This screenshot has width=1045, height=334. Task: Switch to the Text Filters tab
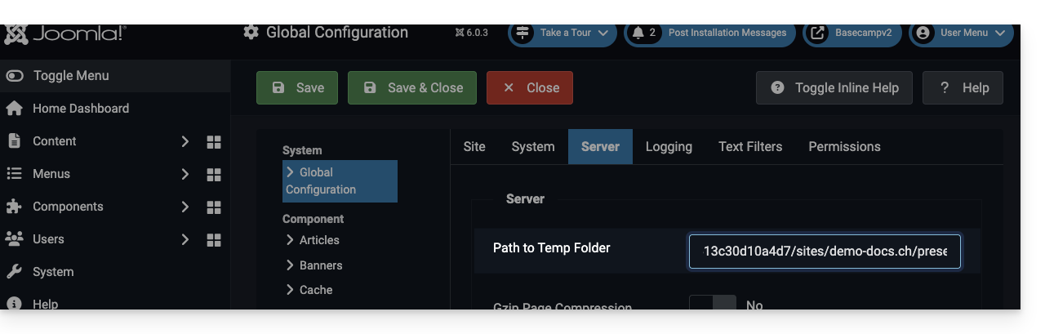(x=749, y=147)
